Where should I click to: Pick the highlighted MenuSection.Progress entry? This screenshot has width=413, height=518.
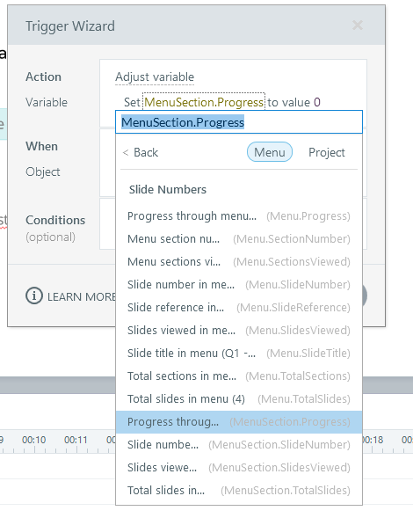click(x=239, y=422)
